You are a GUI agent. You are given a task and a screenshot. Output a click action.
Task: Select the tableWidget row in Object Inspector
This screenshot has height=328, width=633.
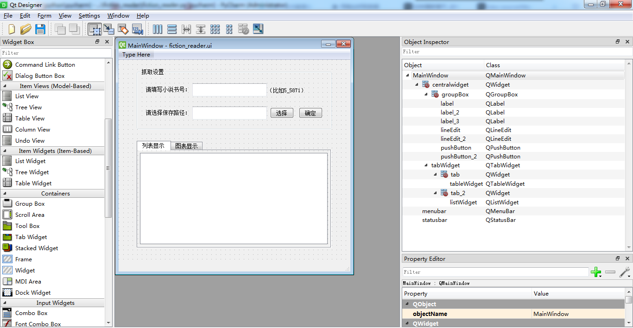point(466,183)
